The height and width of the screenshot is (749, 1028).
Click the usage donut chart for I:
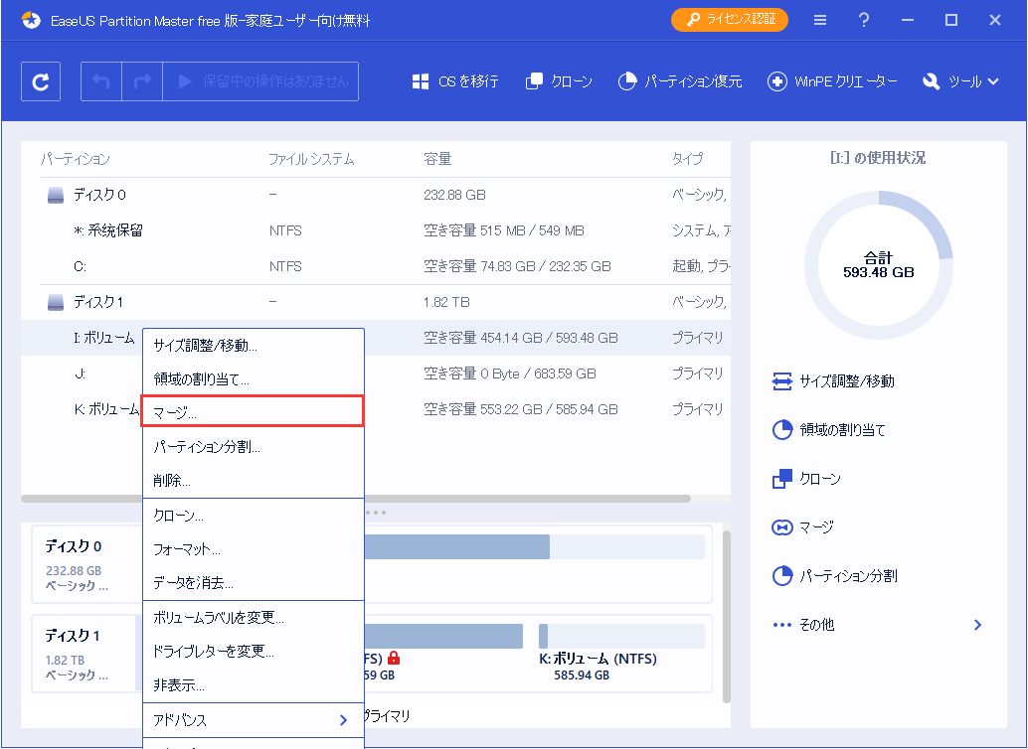pyautogui.click(x=879, y=265)
